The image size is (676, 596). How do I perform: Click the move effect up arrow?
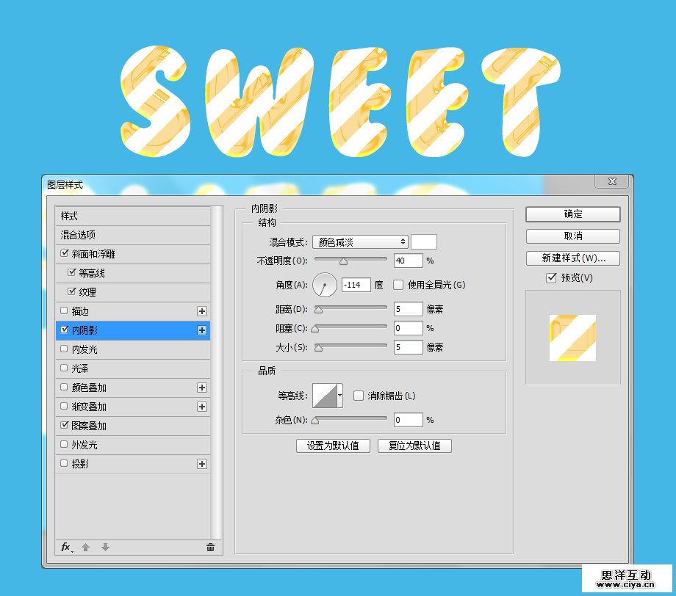coord(85,548)
